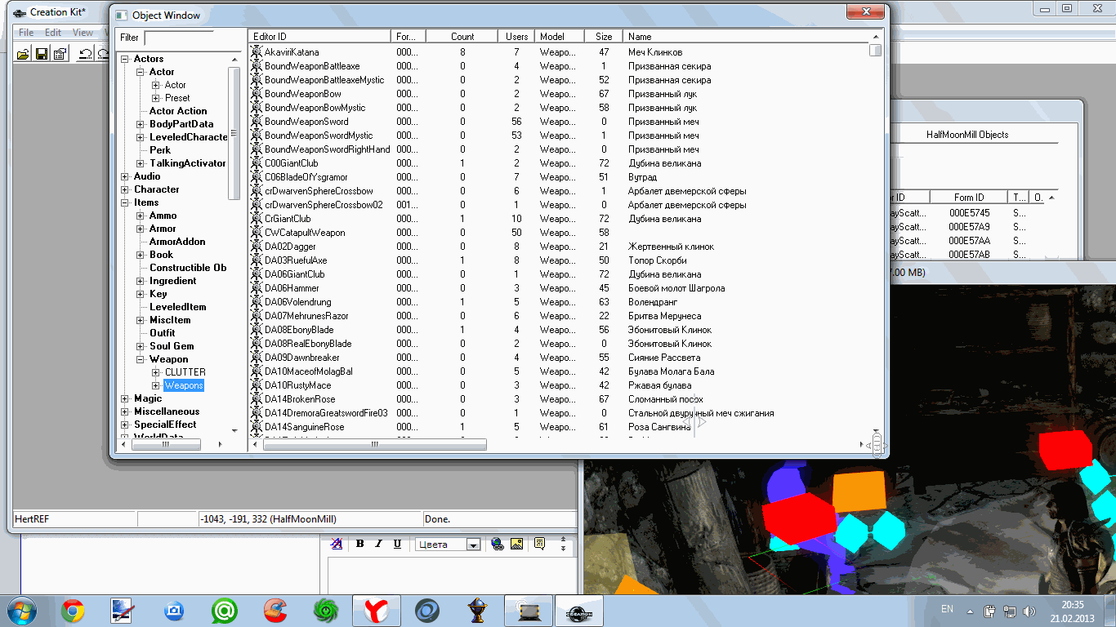Open Google Chrome from the taskbar
This screenshot has width=1116, height=627.
pyautogui.click(x=73, y=611)
